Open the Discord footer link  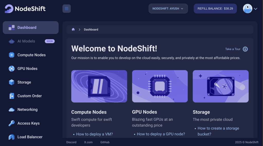click(71, 142)
